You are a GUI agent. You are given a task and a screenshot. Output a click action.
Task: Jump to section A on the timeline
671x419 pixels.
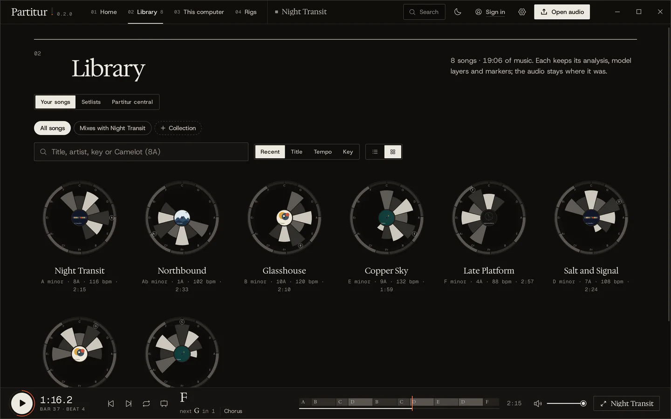(305, 402)
